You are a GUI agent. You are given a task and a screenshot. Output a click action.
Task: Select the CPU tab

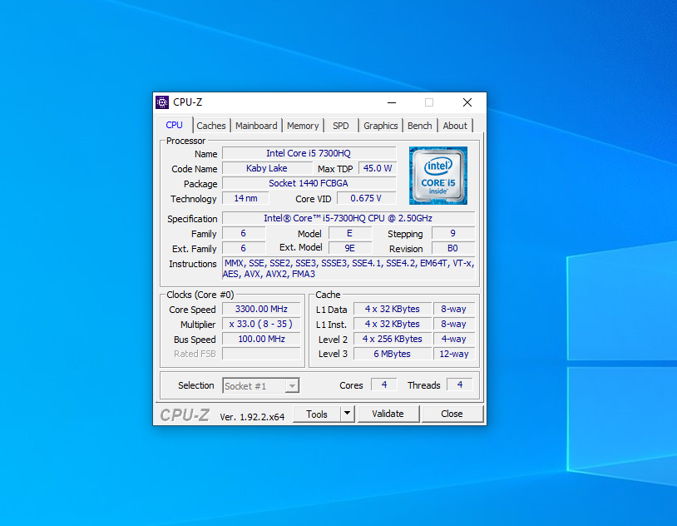click(x=175, y=125)
